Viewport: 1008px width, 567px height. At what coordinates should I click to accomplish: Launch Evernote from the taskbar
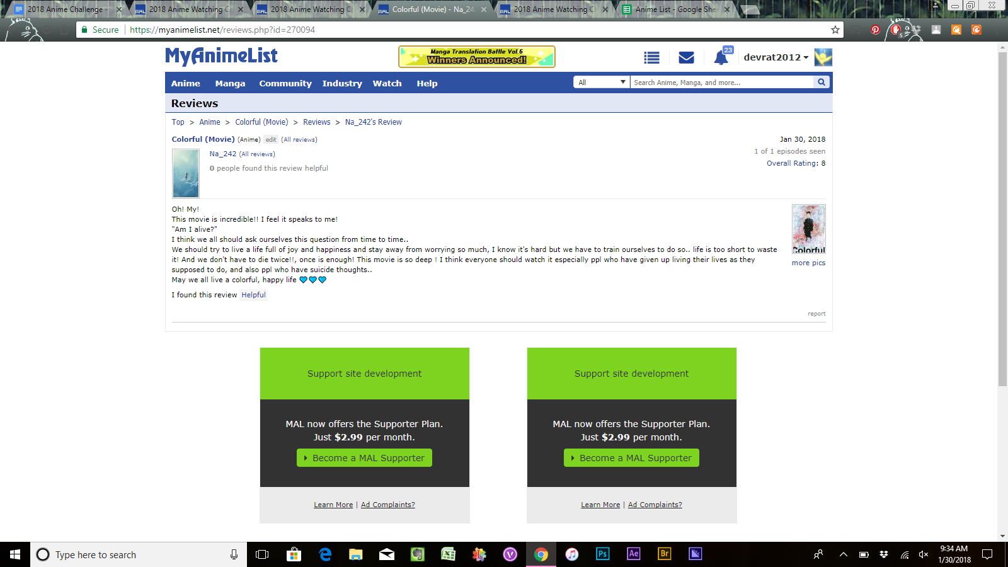tap(418, 554)
